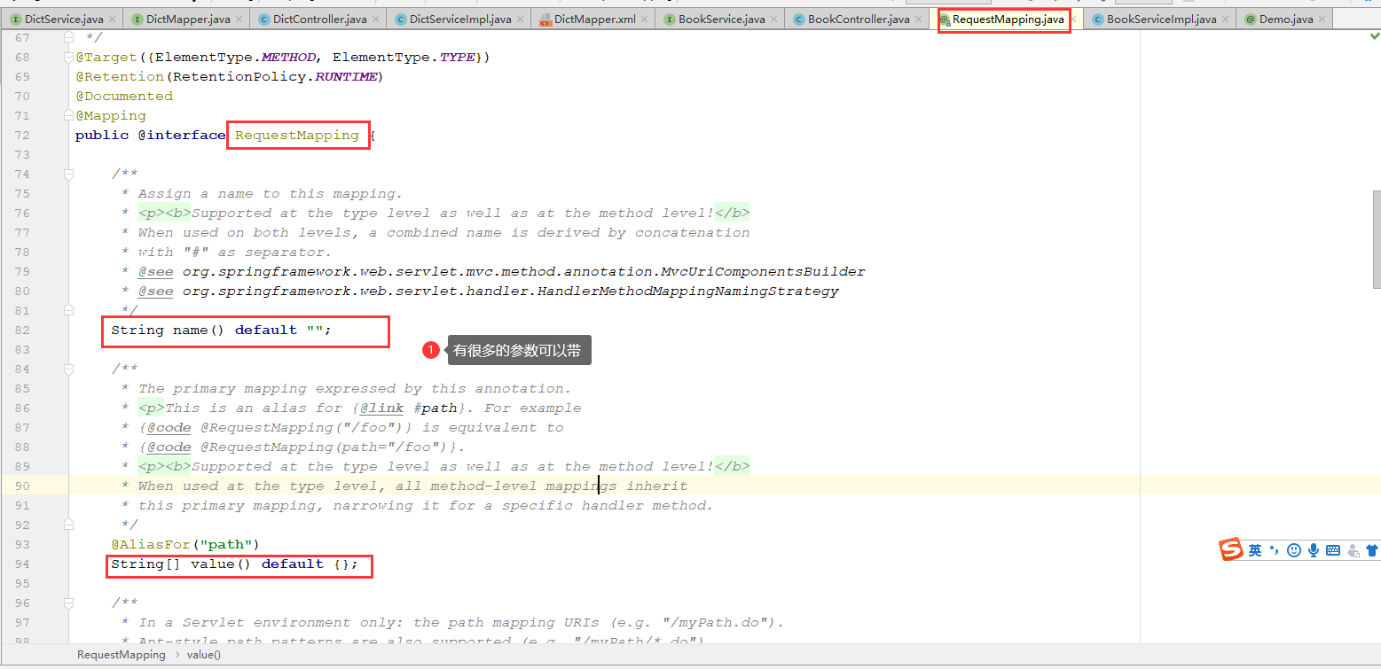Screen dimensions: 1381x669
Task: Close Demo.java tab
Action: click(x=1322, y=19)
